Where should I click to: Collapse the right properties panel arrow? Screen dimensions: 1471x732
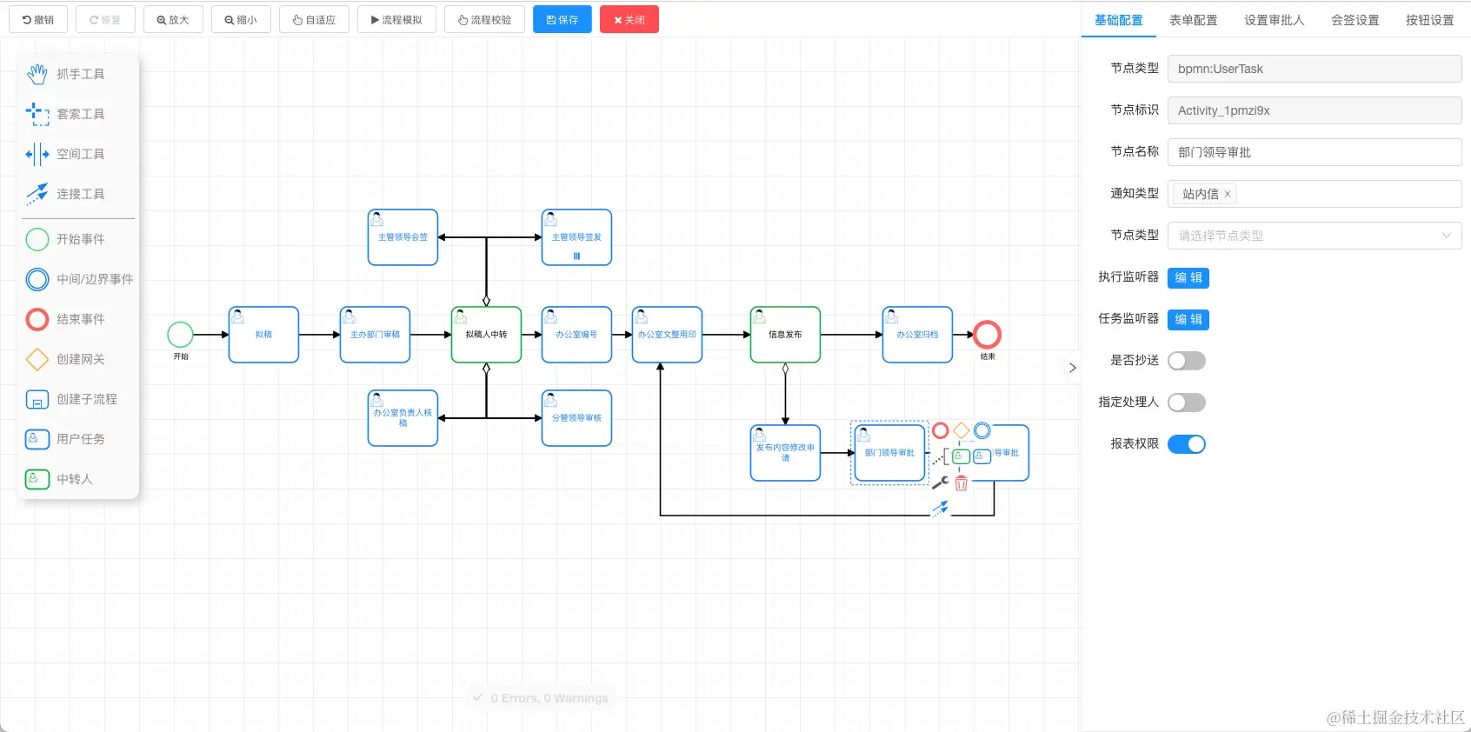[x=1073, y=368]
